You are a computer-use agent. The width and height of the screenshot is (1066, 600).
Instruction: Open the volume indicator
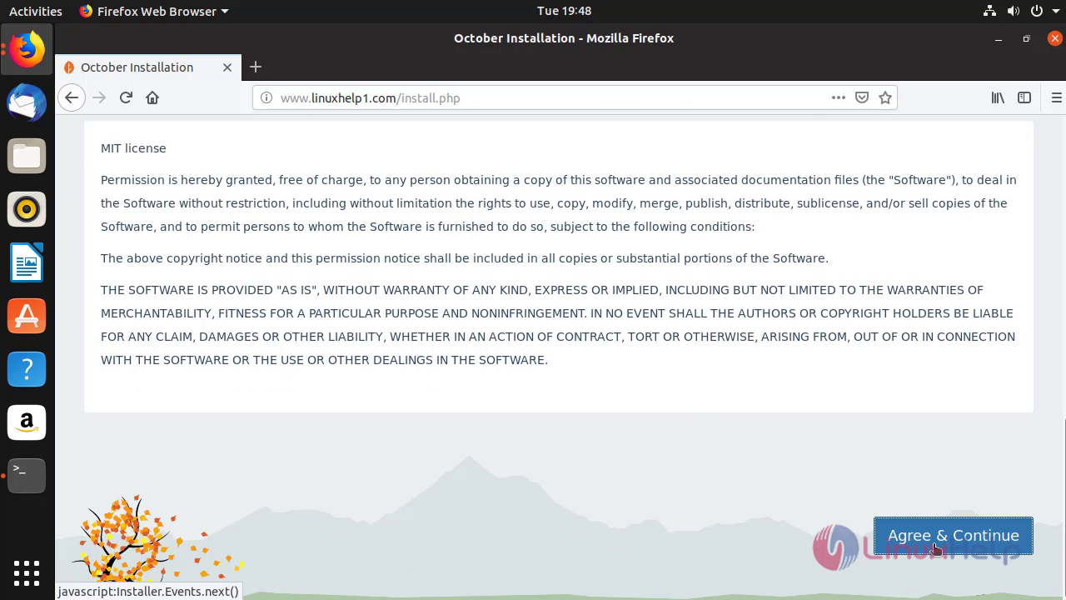point(1013,11)
